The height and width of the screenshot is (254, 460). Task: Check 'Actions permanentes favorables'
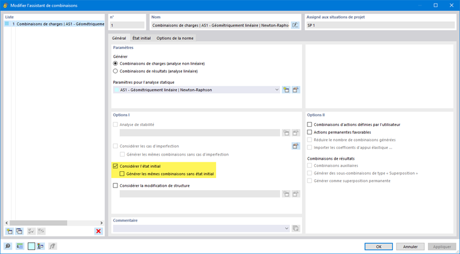(x=309, y=132)
